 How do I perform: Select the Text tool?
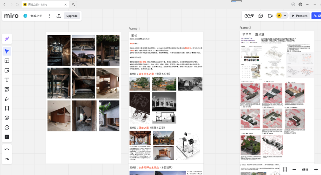tap(7, 80)
